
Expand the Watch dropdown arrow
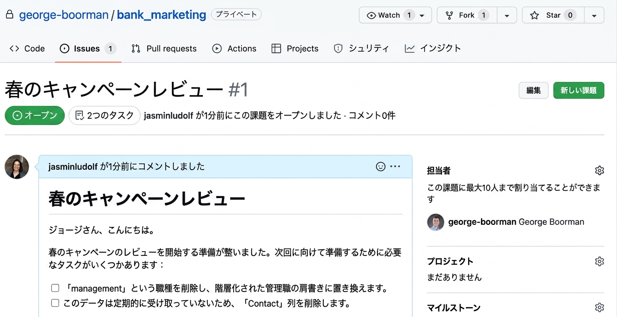pyautogui.click(x=422, y=16)
